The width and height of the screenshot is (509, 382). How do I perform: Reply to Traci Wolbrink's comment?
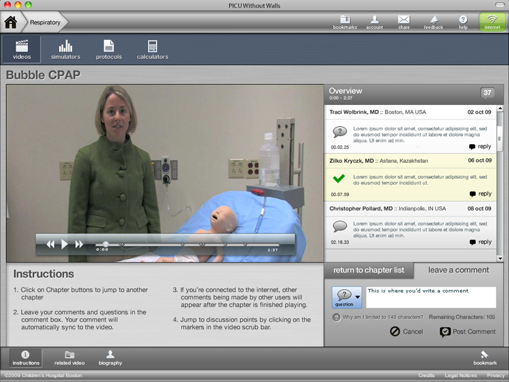(480, 147)
